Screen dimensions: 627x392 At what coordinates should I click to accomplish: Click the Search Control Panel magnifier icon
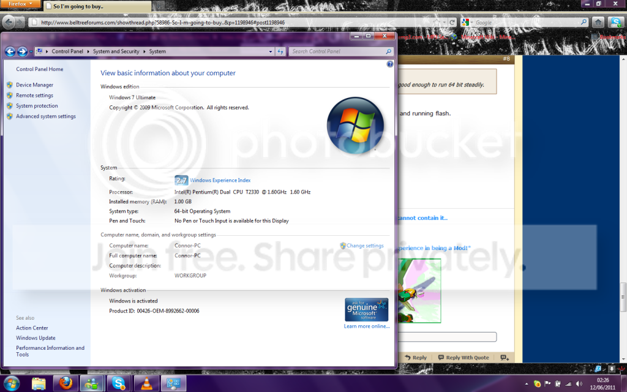pyautogui.click(x=388, y=51)
